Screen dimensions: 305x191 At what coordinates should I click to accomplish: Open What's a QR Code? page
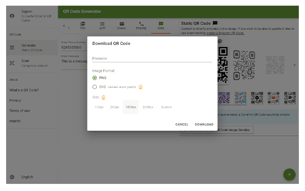pos(24,90)
